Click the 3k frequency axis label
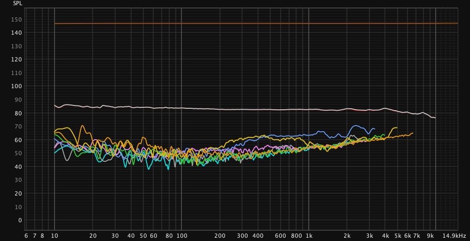Image resolution: width=470 pixels, height=241 pixels. 370,236
